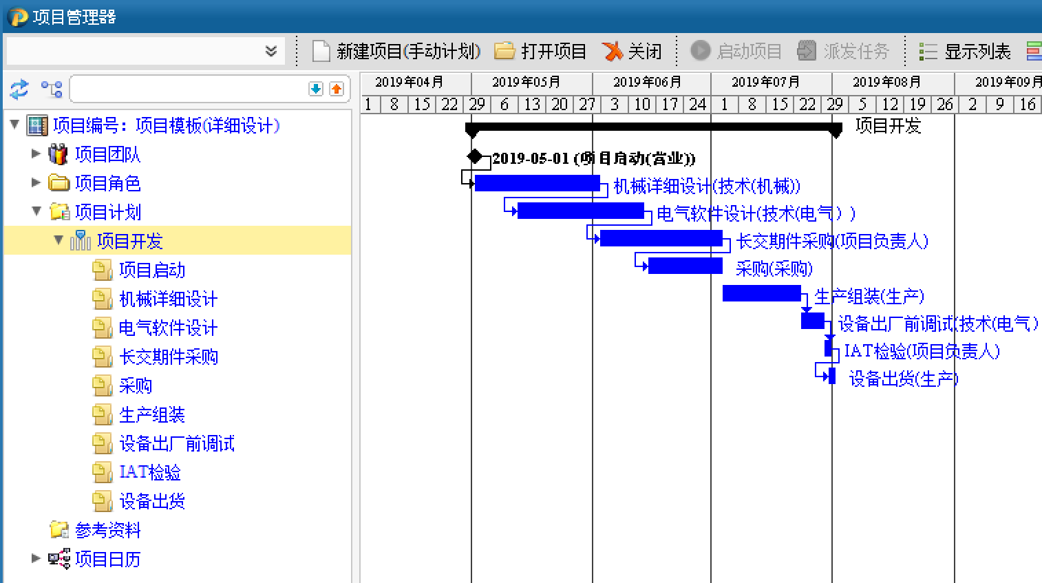Click the 设备出厂前调试 Gantt bar
Screen dimensions: 1042x583
pyautogui.click(x=813, y=321)
